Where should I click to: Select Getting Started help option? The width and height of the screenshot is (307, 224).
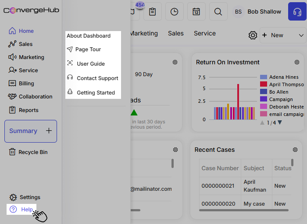(x=96, y=93)
